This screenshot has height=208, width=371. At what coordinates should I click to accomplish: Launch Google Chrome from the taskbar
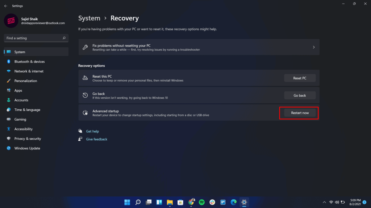(191, 202)
